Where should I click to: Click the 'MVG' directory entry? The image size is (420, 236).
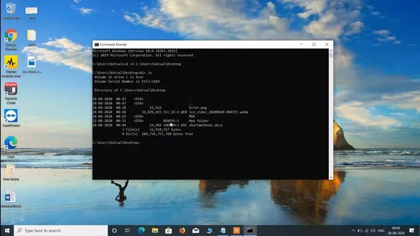(x=192, y=117)
